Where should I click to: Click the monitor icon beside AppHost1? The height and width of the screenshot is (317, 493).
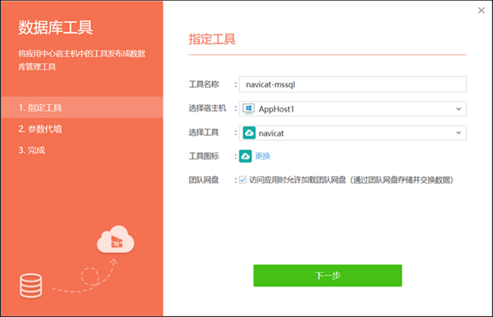pyautogui.click(x=249, y=108)
